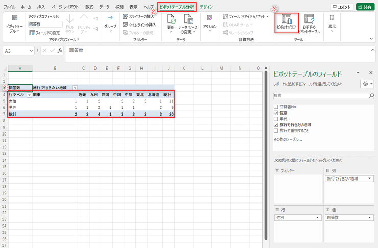Viewport: 378px width, 248px height.
Task: Expand the 旅行で行きたい地域 column filter dropdown in the pivot table
Action: 75,88
